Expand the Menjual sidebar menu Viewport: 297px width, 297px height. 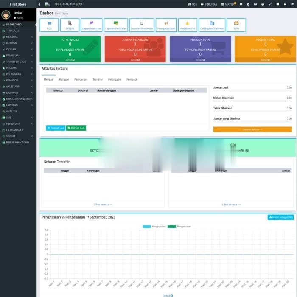click(x=18, y=37)
